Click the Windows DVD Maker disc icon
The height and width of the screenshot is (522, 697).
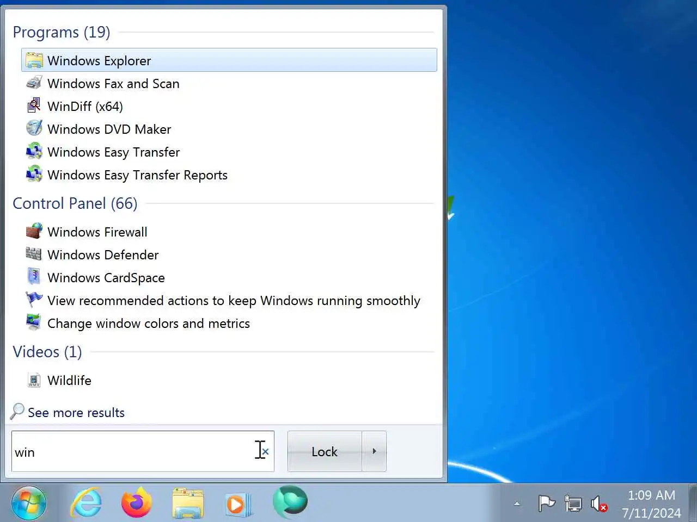(34, 129)
